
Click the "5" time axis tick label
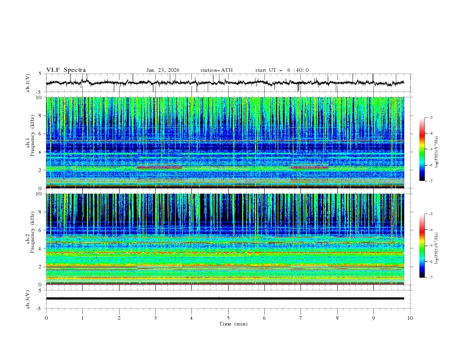(x=228, y=318)
